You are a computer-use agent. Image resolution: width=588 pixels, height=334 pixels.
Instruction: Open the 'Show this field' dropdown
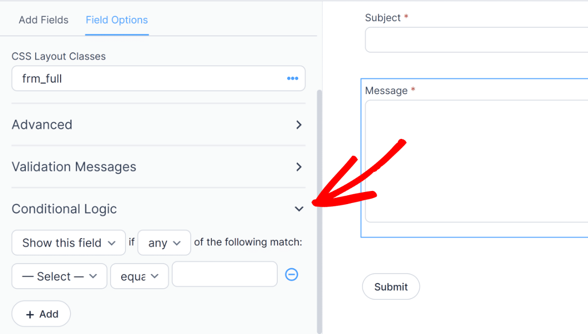[x=68, y=242]
